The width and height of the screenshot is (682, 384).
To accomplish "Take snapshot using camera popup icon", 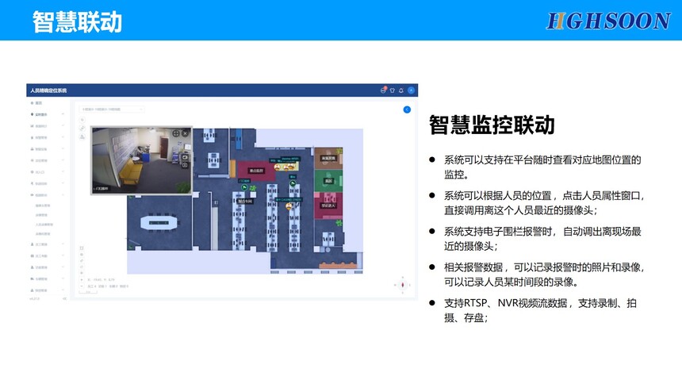I will (x=186, y=165).
